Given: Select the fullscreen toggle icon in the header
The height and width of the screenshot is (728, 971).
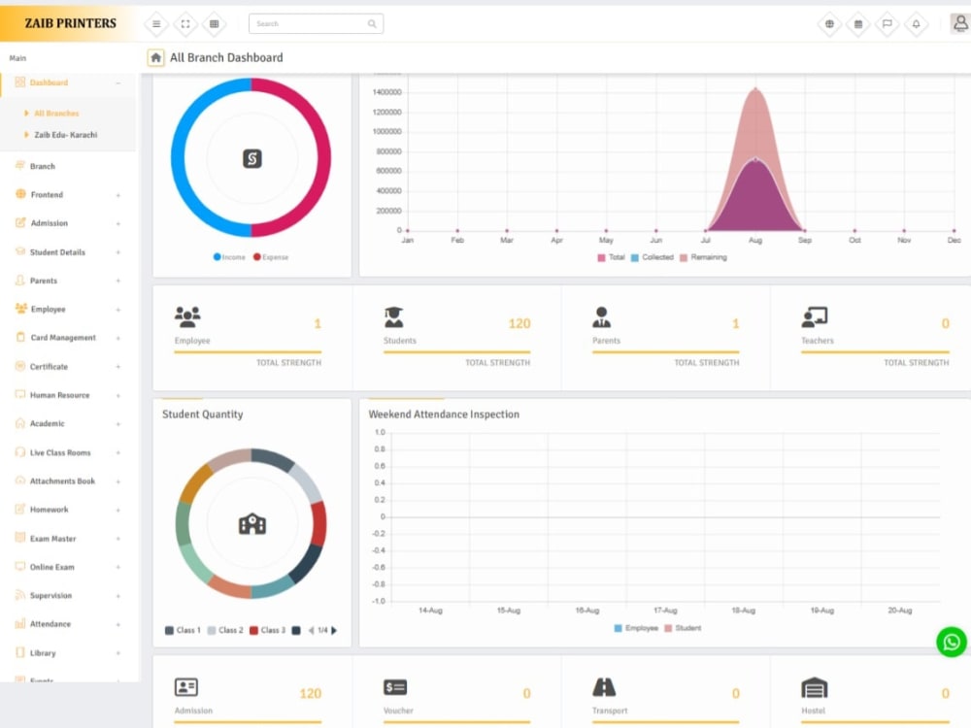Looking at the screenshot, I should (184, 23).
